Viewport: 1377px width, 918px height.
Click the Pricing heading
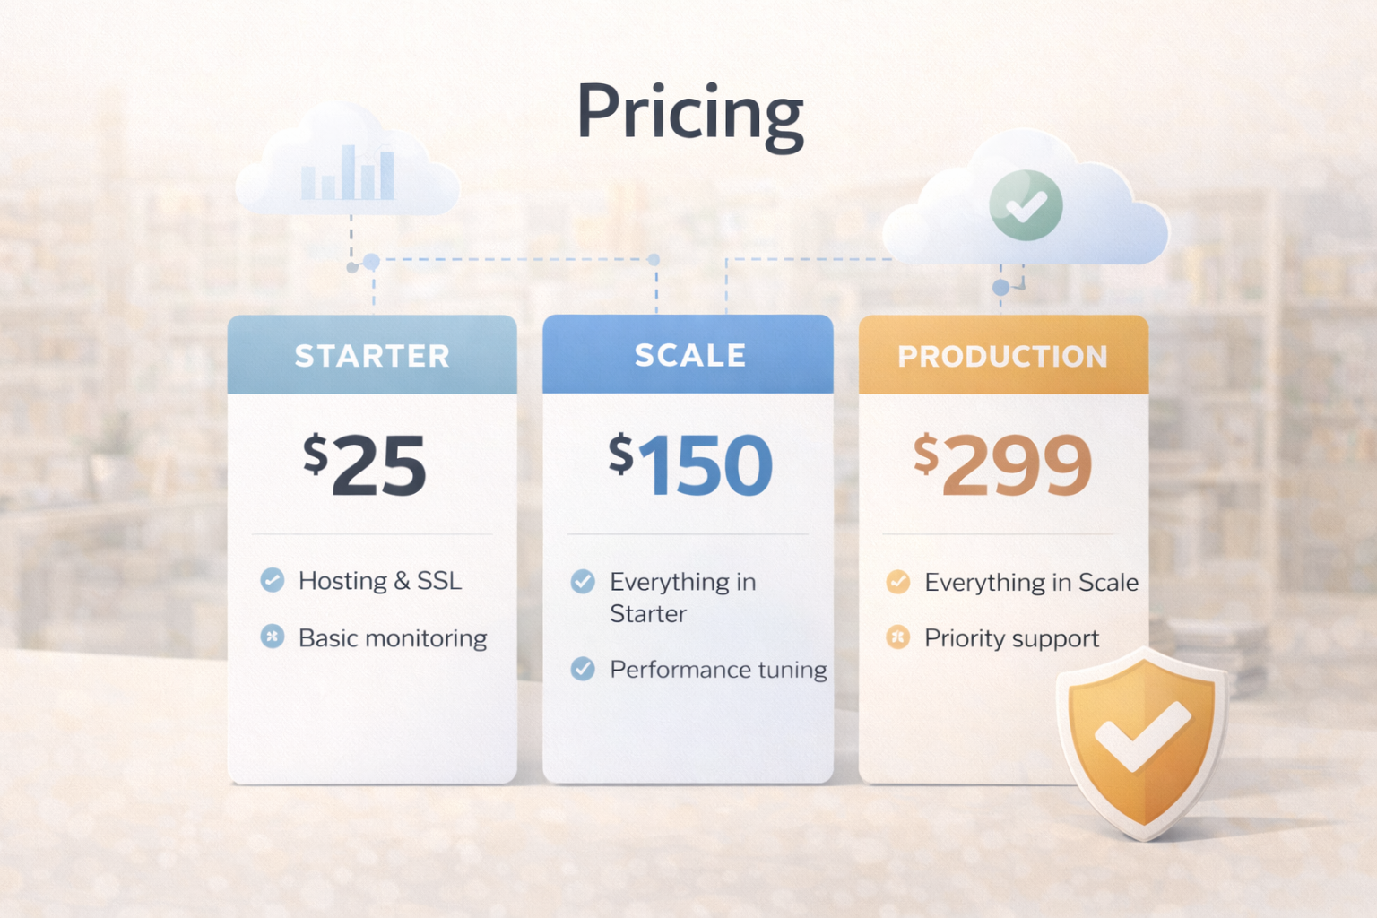689,113
